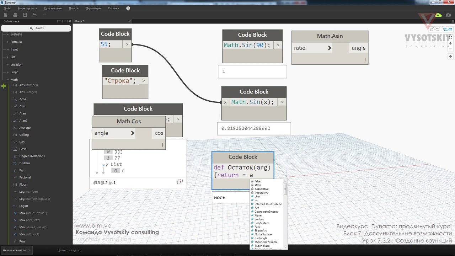Click the green cloud download icon

point(438,15)
